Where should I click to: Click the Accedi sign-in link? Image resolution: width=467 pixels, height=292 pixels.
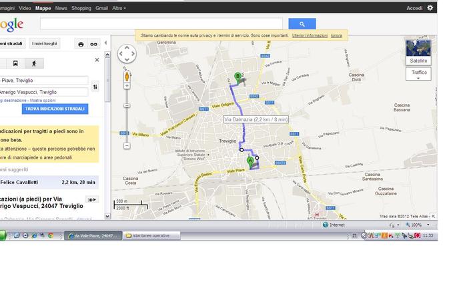(414, 8)
